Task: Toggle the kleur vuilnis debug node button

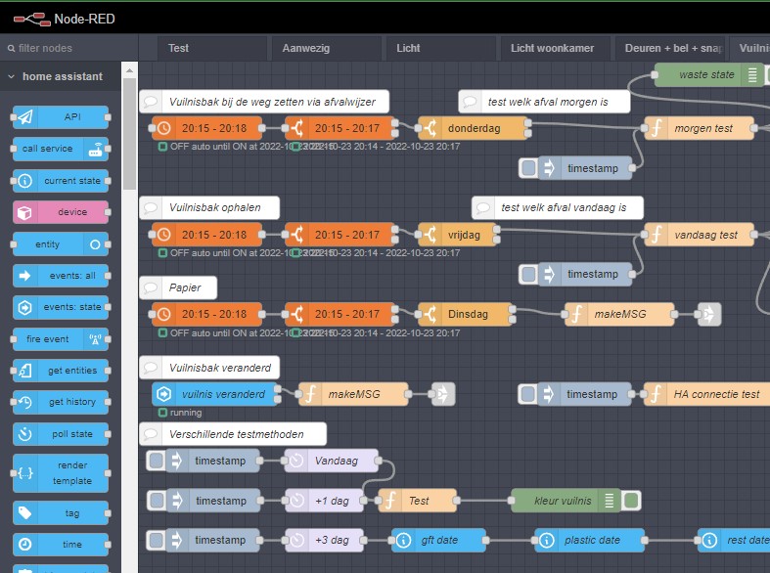Action: pyautogui.click(x=632, y=501)
